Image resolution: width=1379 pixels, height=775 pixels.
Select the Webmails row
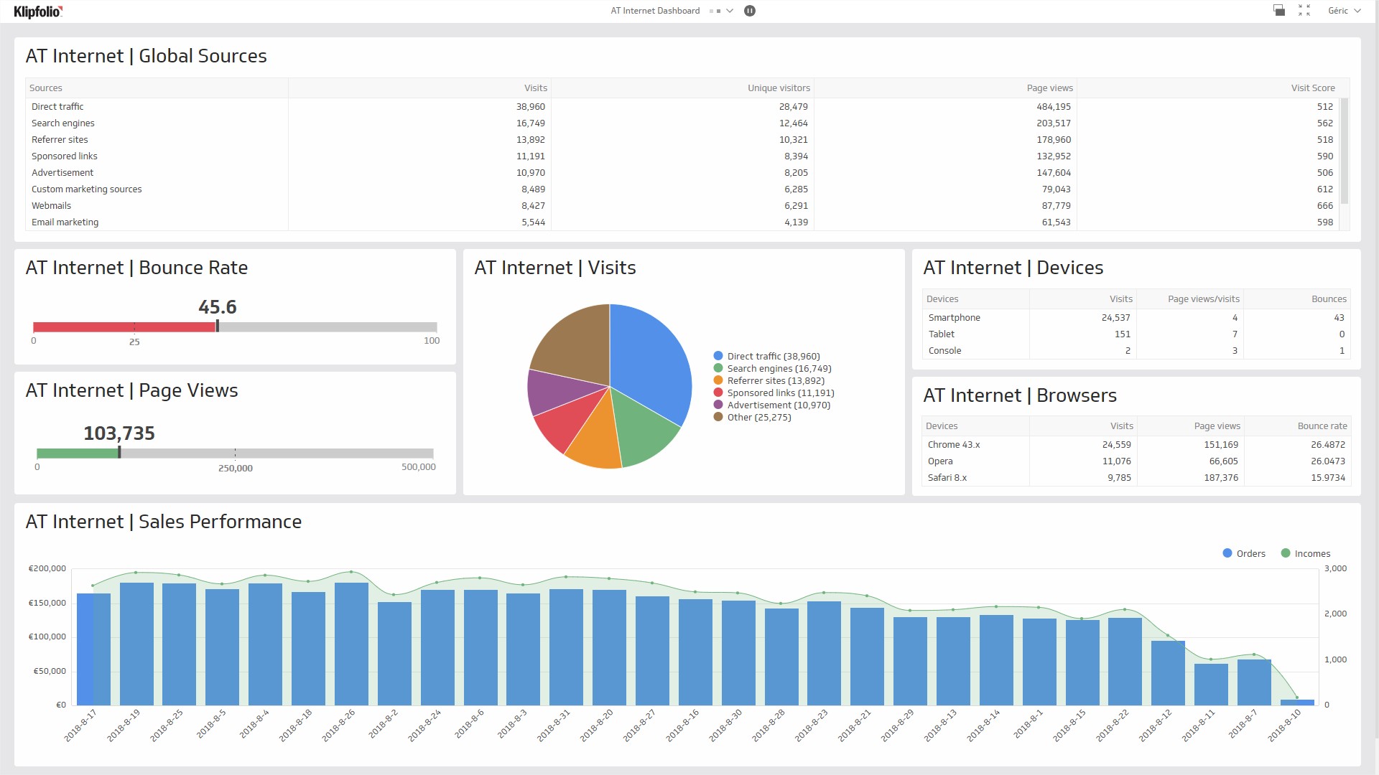(682, 206)
